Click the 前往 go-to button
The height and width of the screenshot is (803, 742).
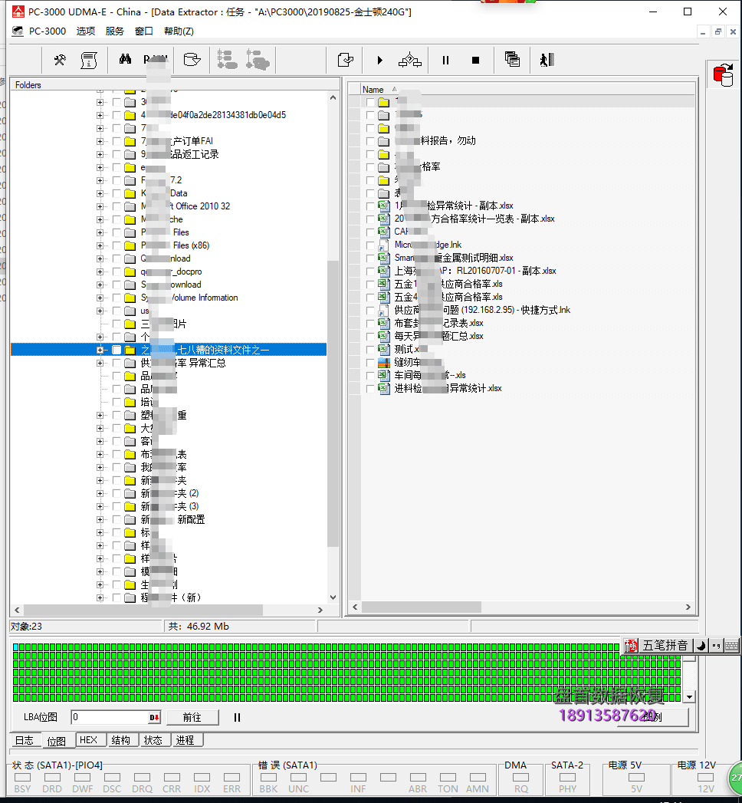tap(192, 717)
